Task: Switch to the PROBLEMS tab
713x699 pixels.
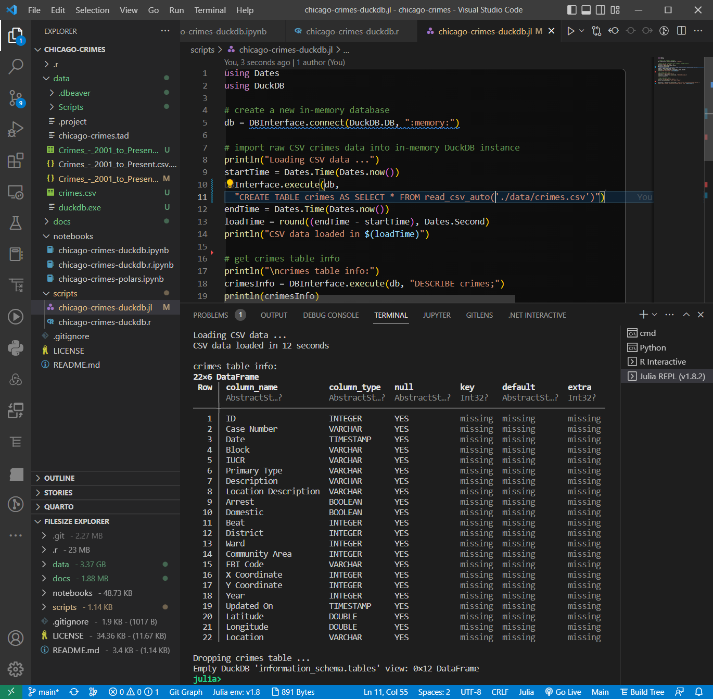Action: click(211, 315)
